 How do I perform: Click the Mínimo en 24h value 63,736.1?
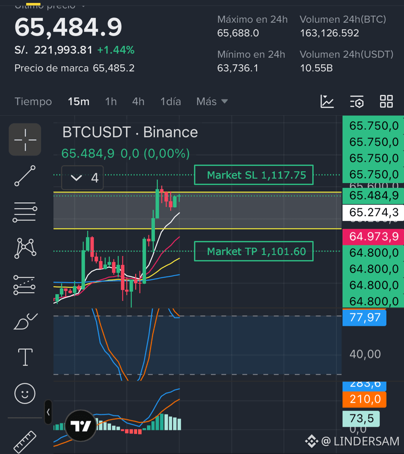coord(237,68)
